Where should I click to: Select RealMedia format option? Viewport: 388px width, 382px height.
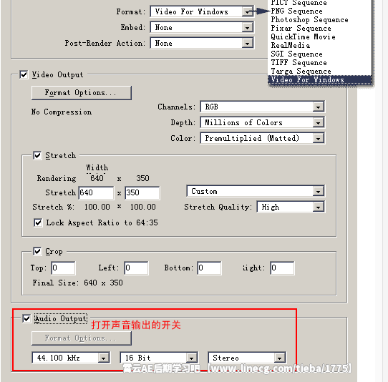coord(290,45)
